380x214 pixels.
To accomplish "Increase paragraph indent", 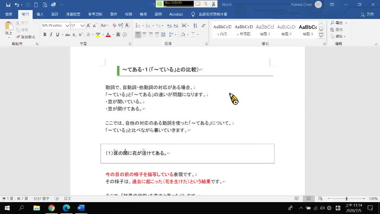I will 176,26.
